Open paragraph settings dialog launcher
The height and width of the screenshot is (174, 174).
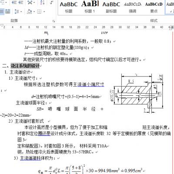click(x=54, y=21)
